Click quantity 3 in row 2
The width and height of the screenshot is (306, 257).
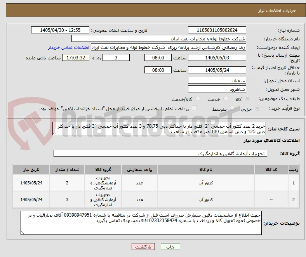[x=67, y=200]
